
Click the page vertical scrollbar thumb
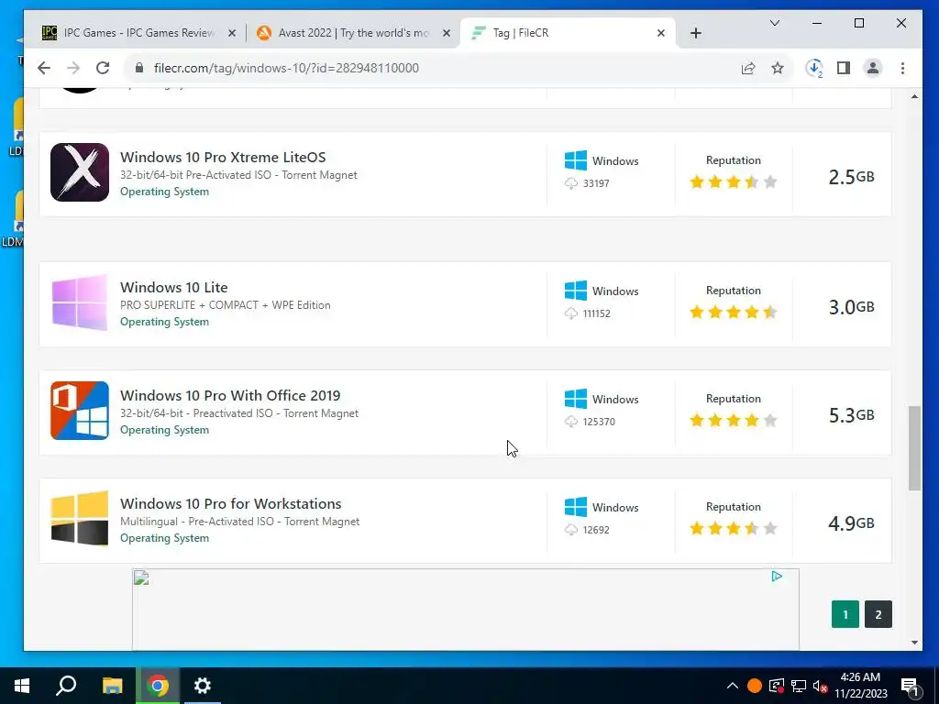[914, 448]
